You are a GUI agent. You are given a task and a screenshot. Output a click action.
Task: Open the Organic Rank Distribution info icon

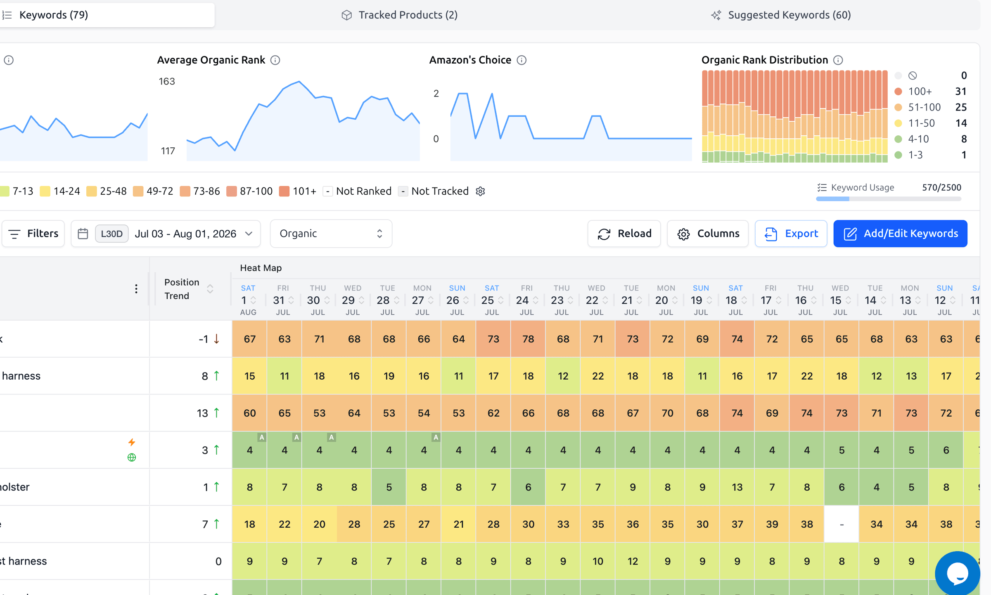click(838, 60)
